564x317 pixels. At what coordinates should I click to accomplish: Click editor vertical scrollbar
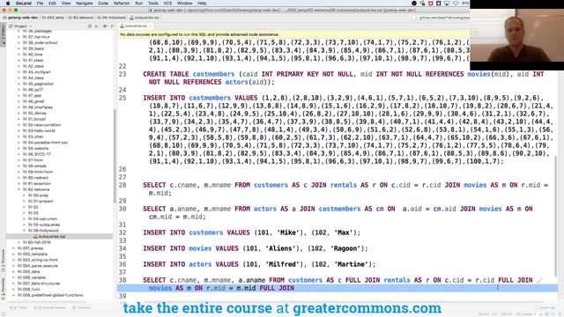556,216
